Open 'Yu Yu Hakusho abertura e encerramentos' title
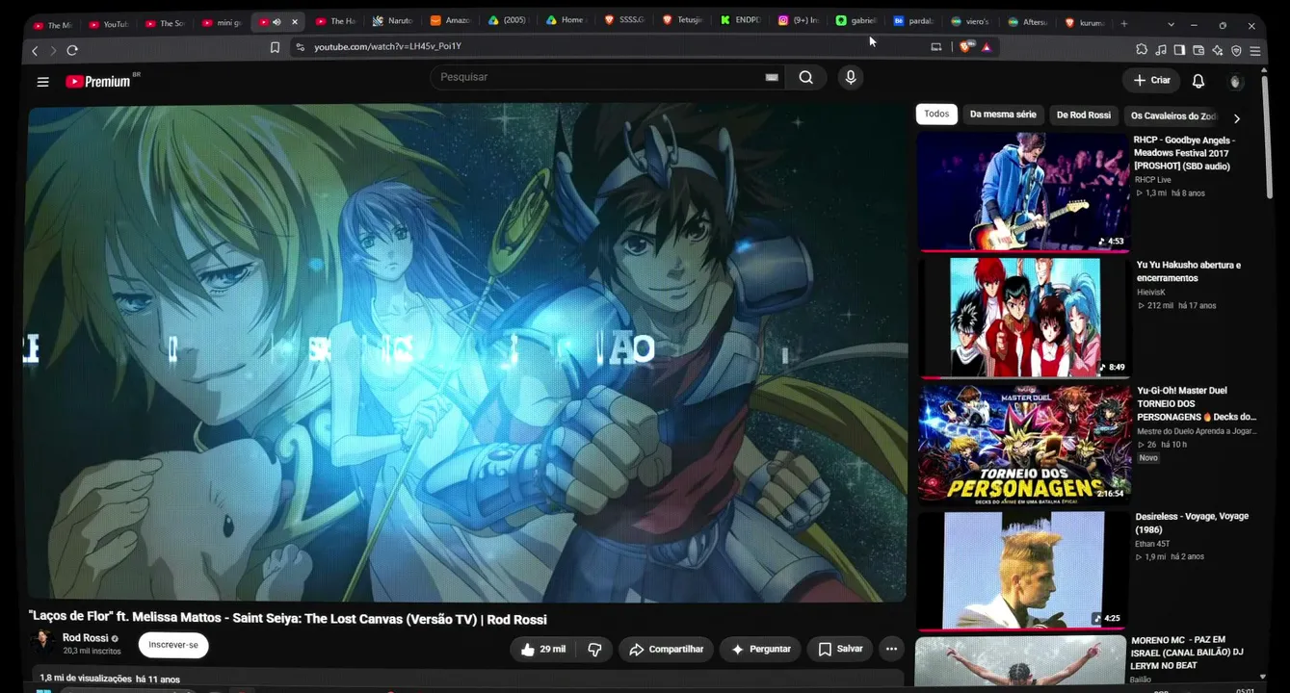 pos(1189,271)
